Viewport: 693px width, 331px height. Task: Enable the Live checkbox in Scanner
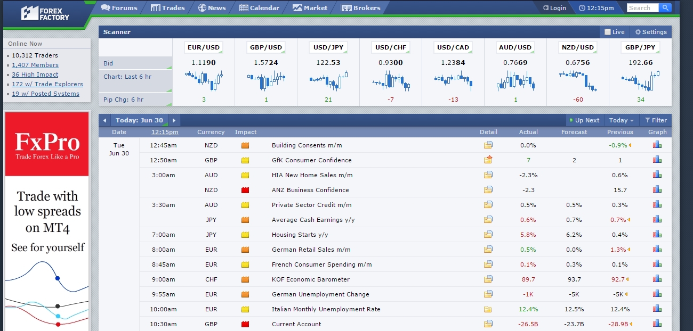tap(607, 32)
